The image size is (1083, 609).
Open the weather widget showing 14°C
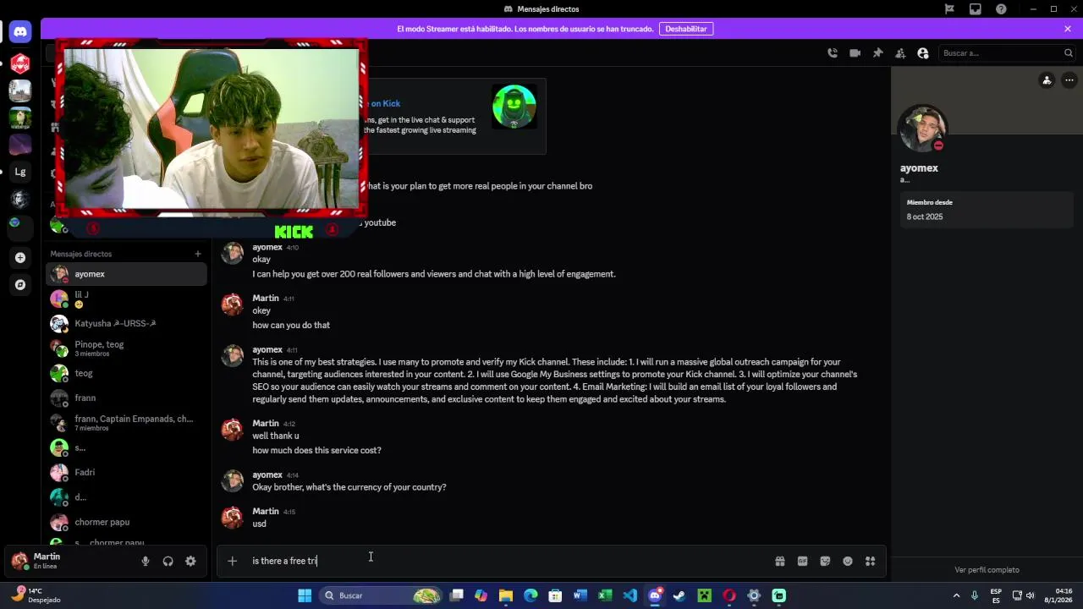pyautogui.click(x=36, y=595)
